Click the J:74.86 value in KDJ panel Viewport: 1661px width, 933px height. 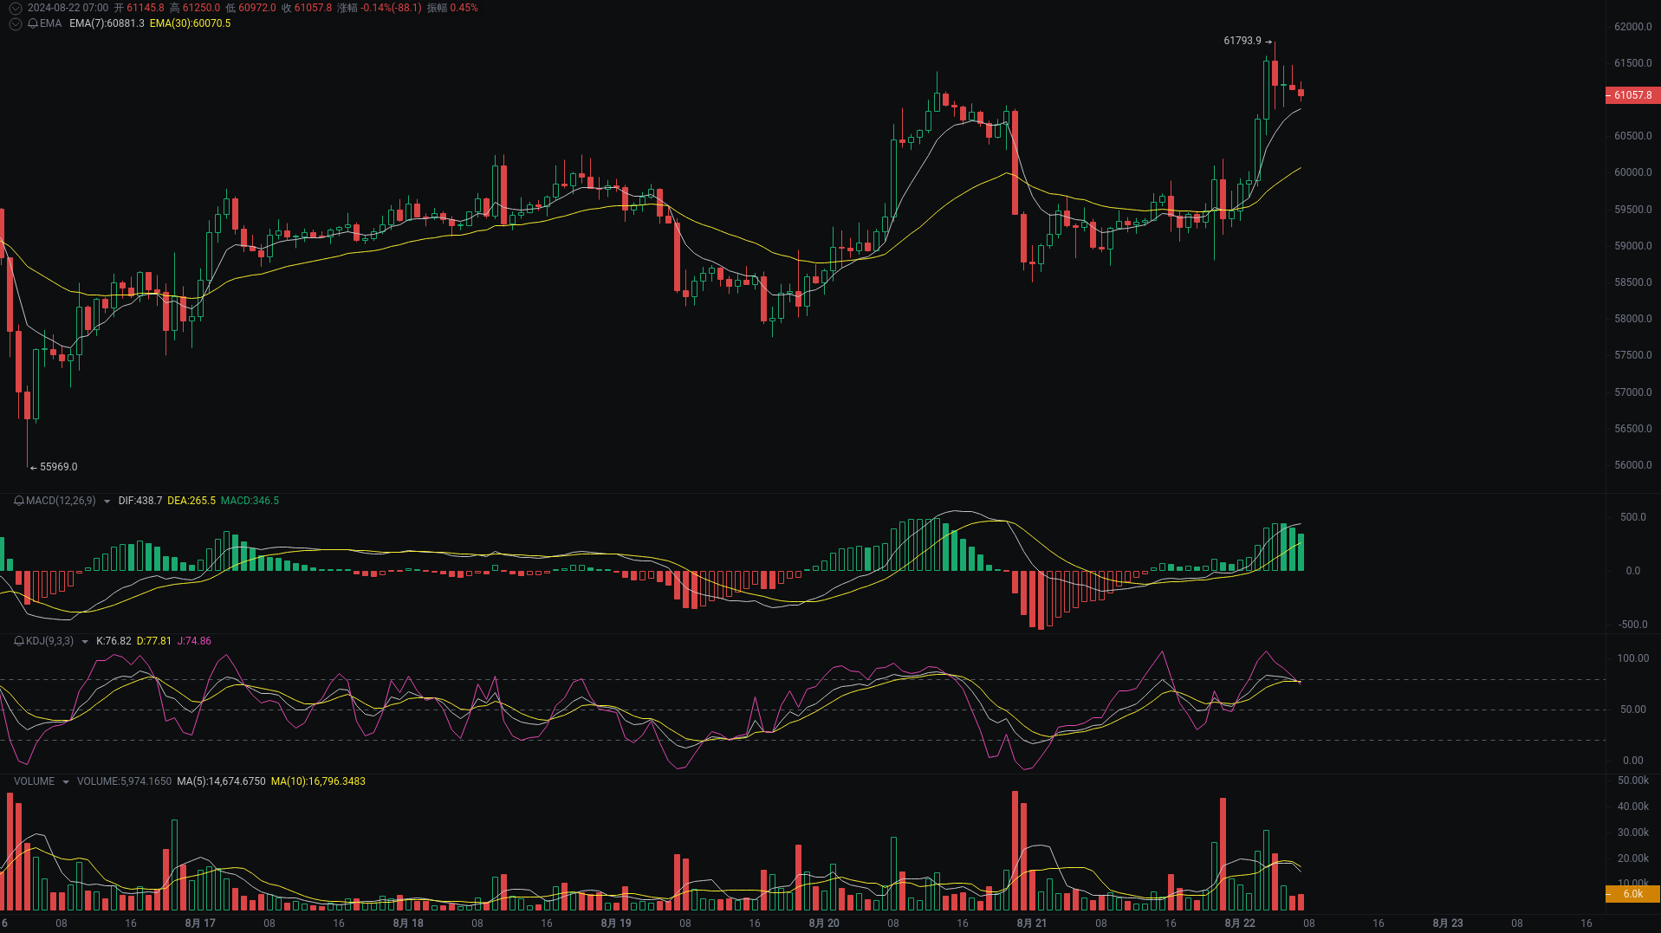click(x=192, y=641)
